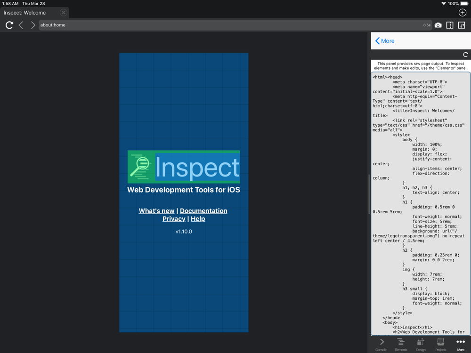Open the Documentation link
This screenshot has height=353, width=471.
coord(203,211)
